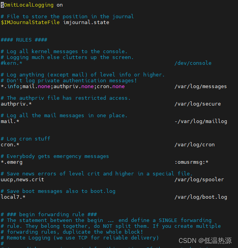This screenshot has width=238, height=248.
Task: Click the 'cron.*' selector
Action: click(10, 145)
